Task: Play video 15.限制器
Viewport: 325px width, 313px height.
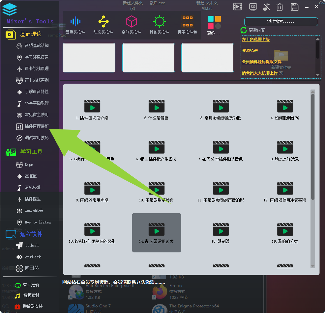Action: 221,233
